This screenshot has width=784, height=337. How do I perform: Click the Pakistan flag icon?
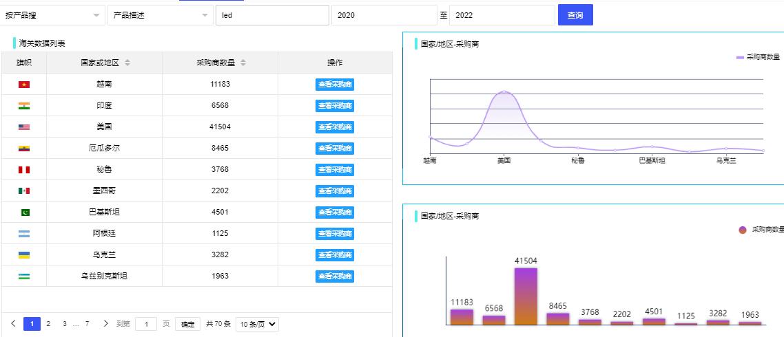pyautogui.click(x=24, y=212)
